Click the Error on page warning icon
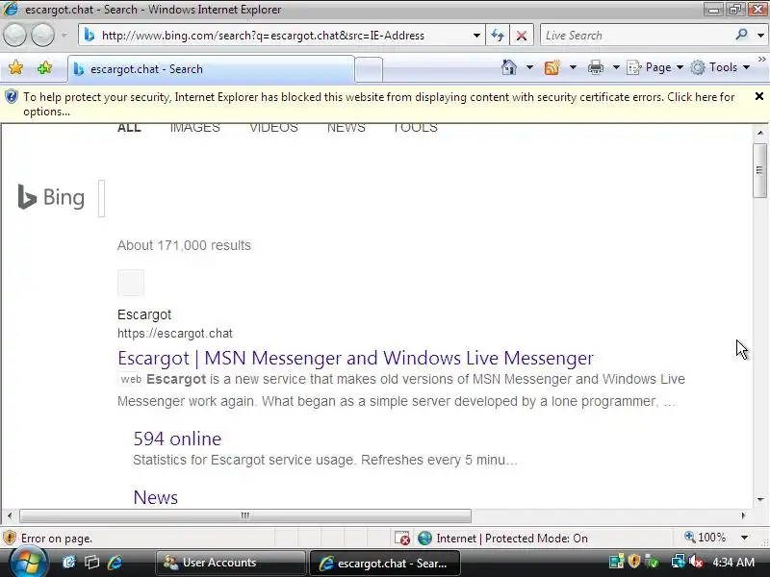770x577 pixels. click(x=10, y=538)
